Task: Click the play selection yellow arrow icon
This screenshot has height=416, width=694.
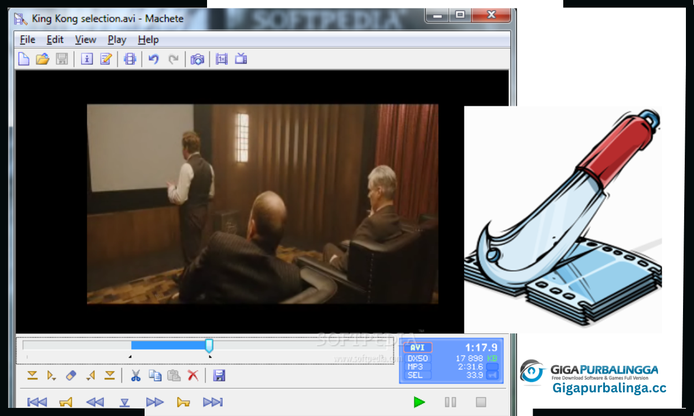Action: [x=51, y=376]
